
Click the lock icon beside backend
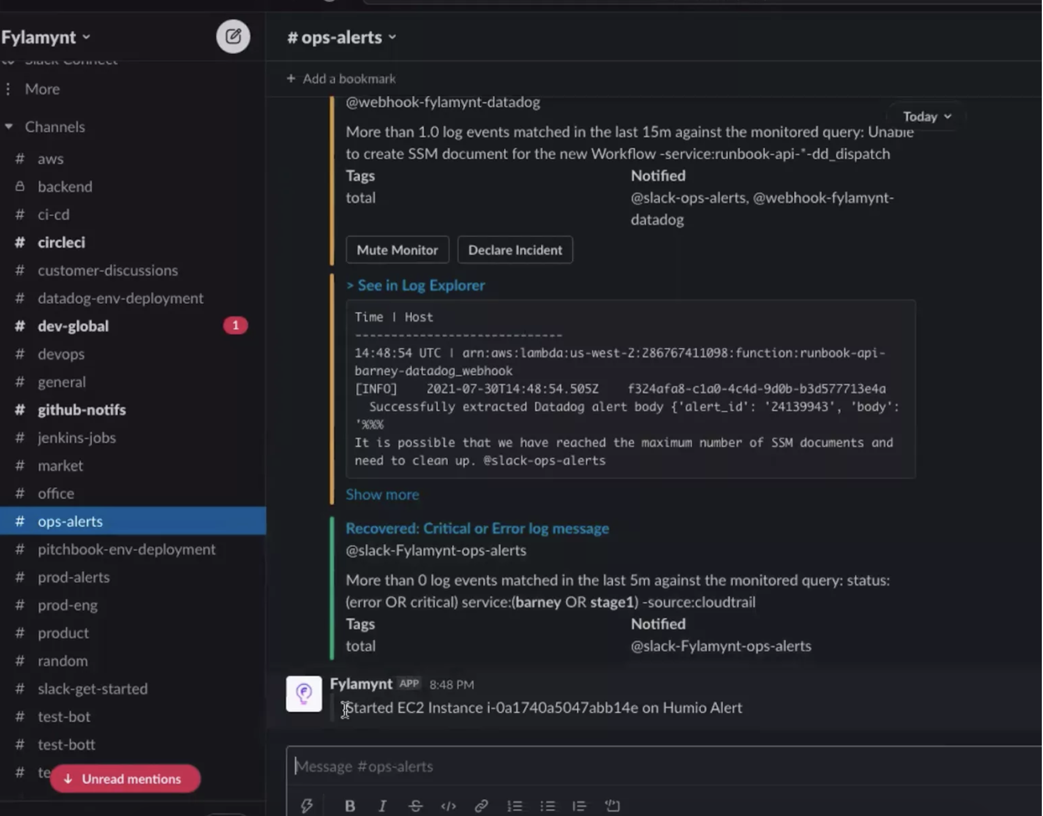[20, 186]
